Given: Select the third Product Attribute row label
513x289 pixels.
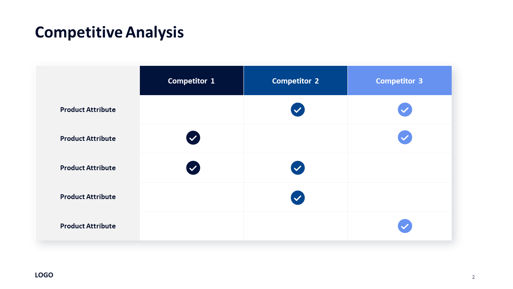Looking at the screenshot, I should click(x=88, y=168).
